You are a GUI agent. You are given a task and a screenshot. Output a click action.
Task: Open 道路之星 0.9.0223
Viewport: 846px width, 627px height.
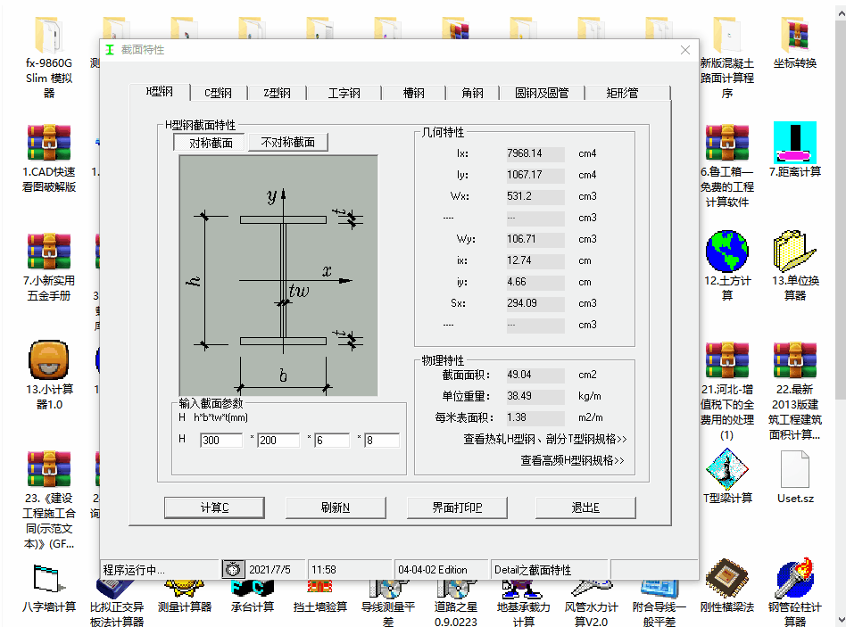(x=455, y=593)
